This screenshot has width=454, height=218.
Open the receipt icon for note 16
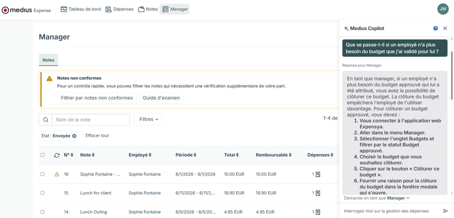pyautogui.click(x=318, y=174)
